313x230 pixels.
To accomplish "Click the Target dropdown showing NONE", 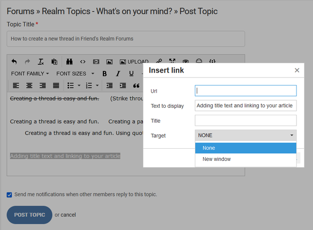I will (246, 136).
